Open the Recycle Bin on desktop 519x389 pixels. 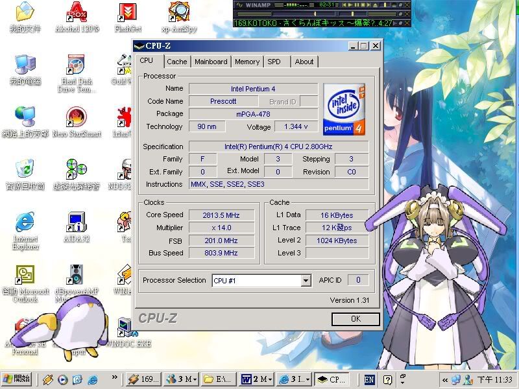click(x=25, y=170)
